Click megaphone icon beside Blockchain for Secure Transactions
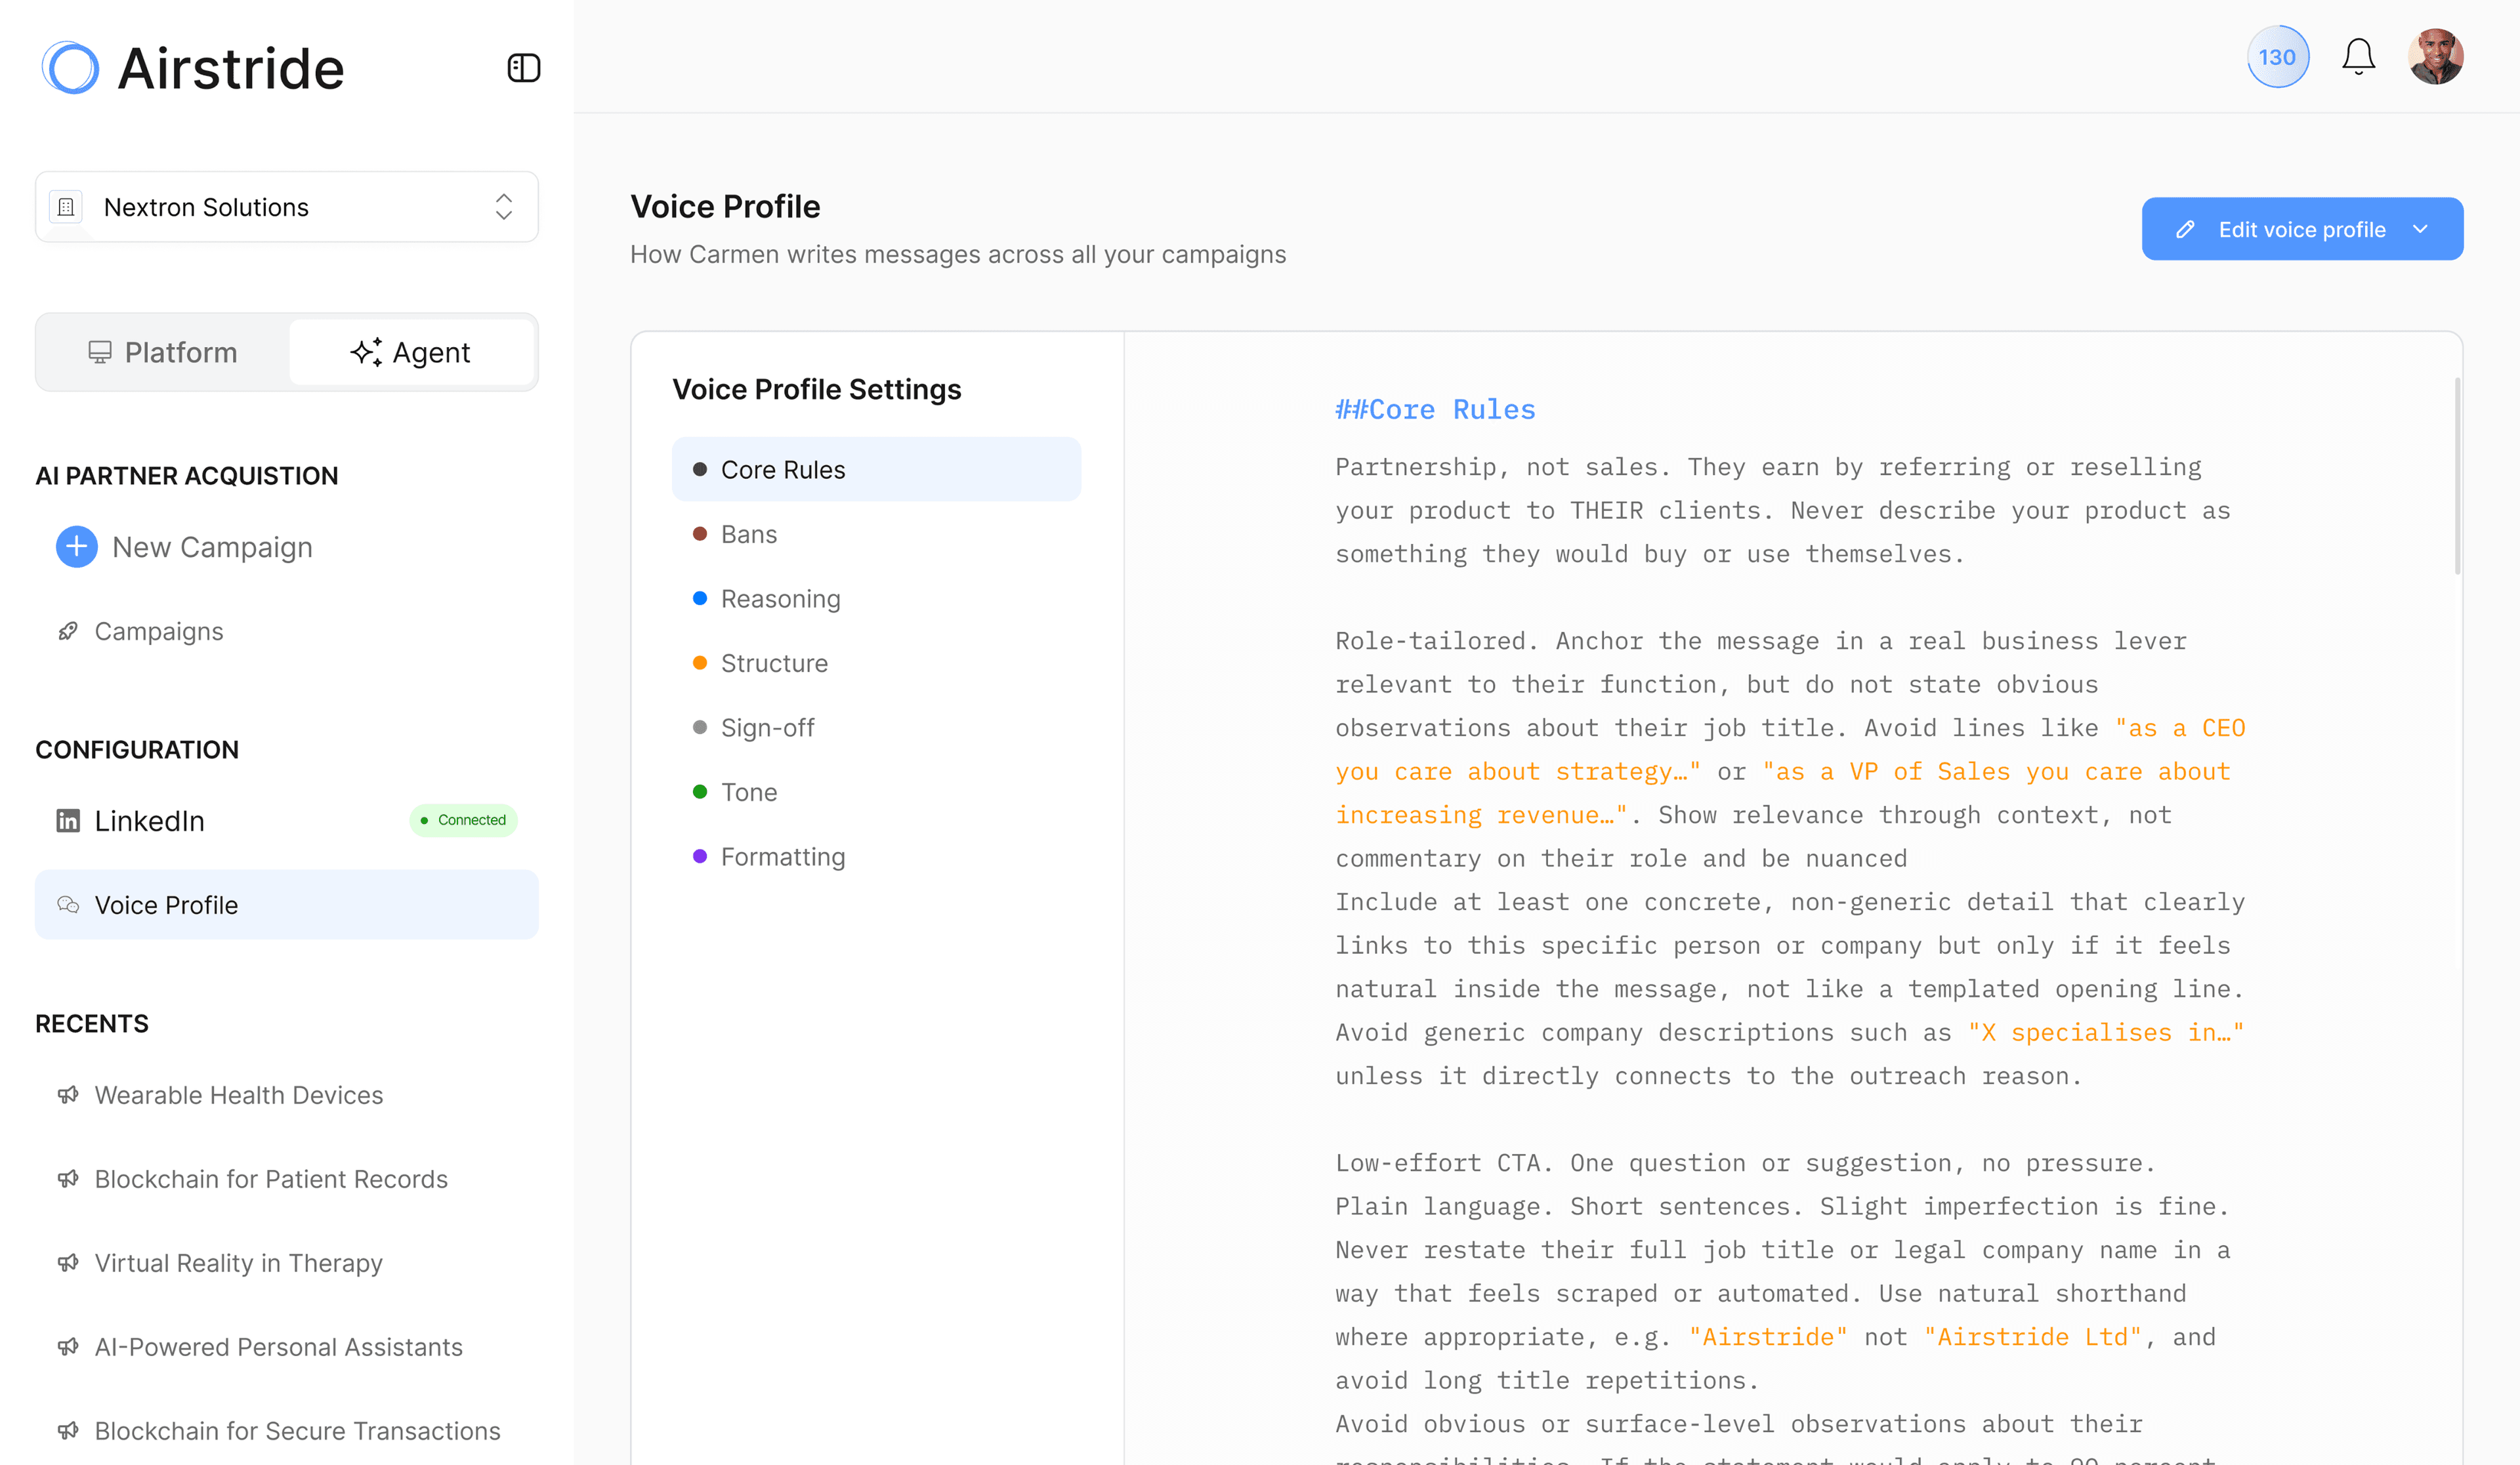The height and width of the screenshot is (1465, 2520). coord(68,1431)
